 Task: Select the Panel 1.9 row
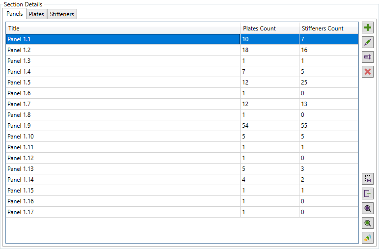123,126
